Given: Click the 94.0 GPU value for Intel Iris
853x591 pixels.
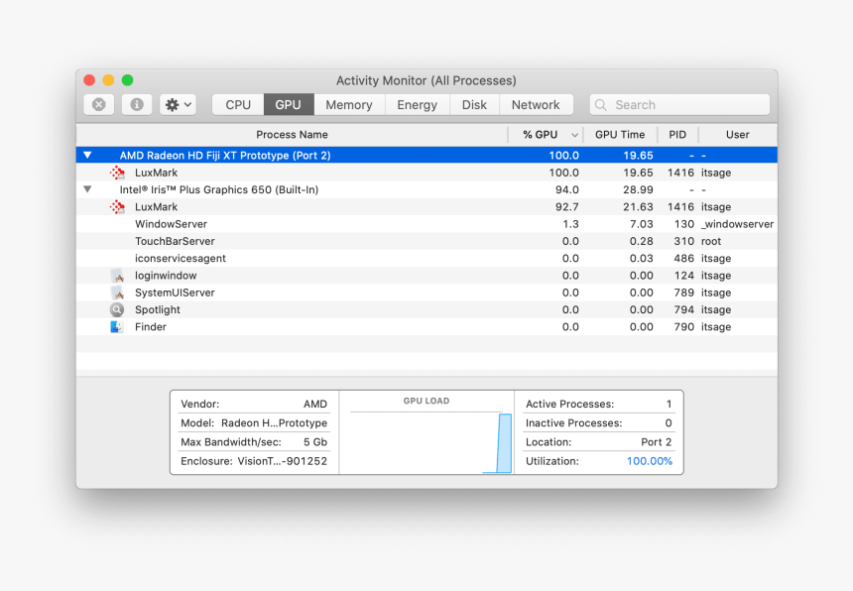Looking at the screenshot, I should tap(567, 189).
